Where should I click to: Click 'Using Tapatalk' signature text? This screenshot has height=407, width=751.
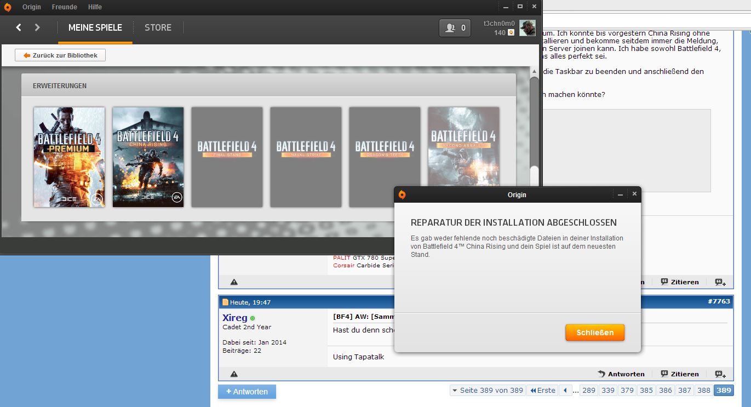[x=358, y=357]
